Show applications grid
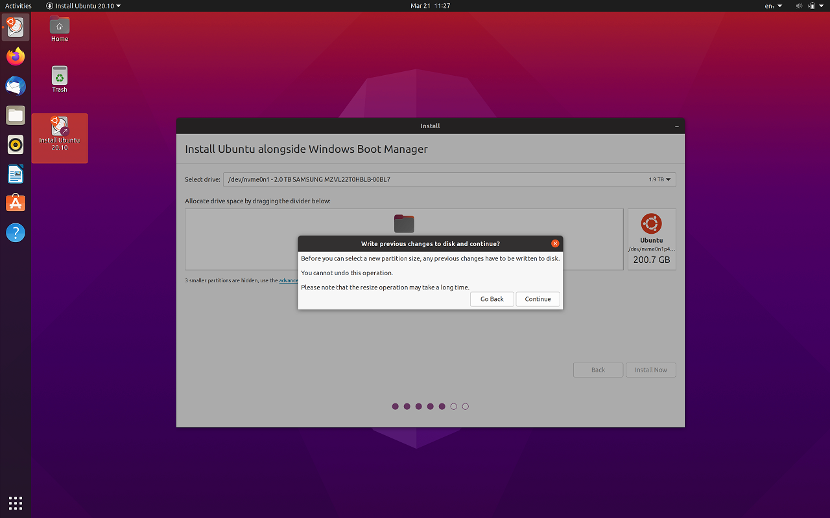This screenshot has height=518, width=830. click(16, 503)
